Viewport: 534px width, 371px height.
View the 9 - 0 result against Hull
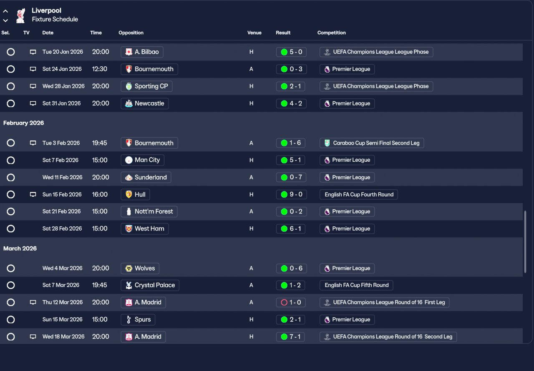[291, 195]
